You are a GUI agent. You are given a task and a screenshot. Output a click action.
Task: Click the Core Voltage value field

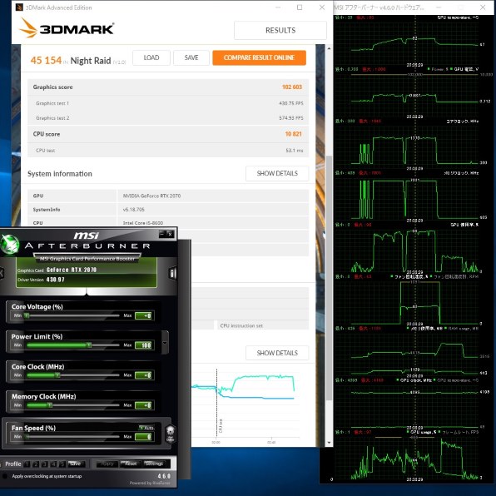coord(144,315)
